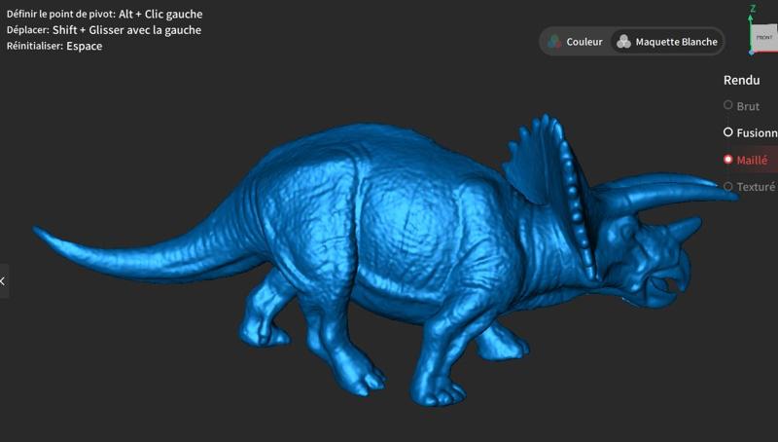Image resolution: width=778 pixels, height=442 pixels.
Task: Click the blue triceratops 3D model
Action: click(x=387, y=258)
